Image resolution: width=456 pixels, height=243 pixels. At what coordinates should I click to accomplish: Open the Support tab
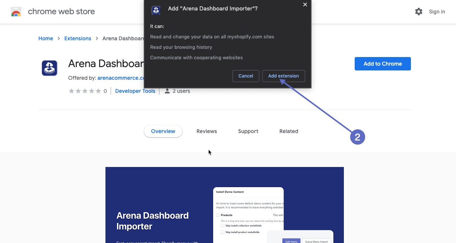coord(248,131)
